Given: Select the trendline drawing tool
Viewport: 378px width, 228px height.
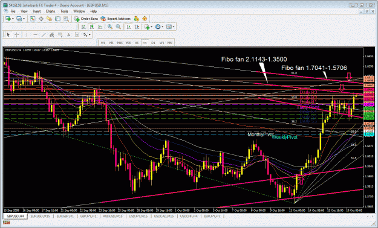Looking at the screenshot, I should coord(44,35).
